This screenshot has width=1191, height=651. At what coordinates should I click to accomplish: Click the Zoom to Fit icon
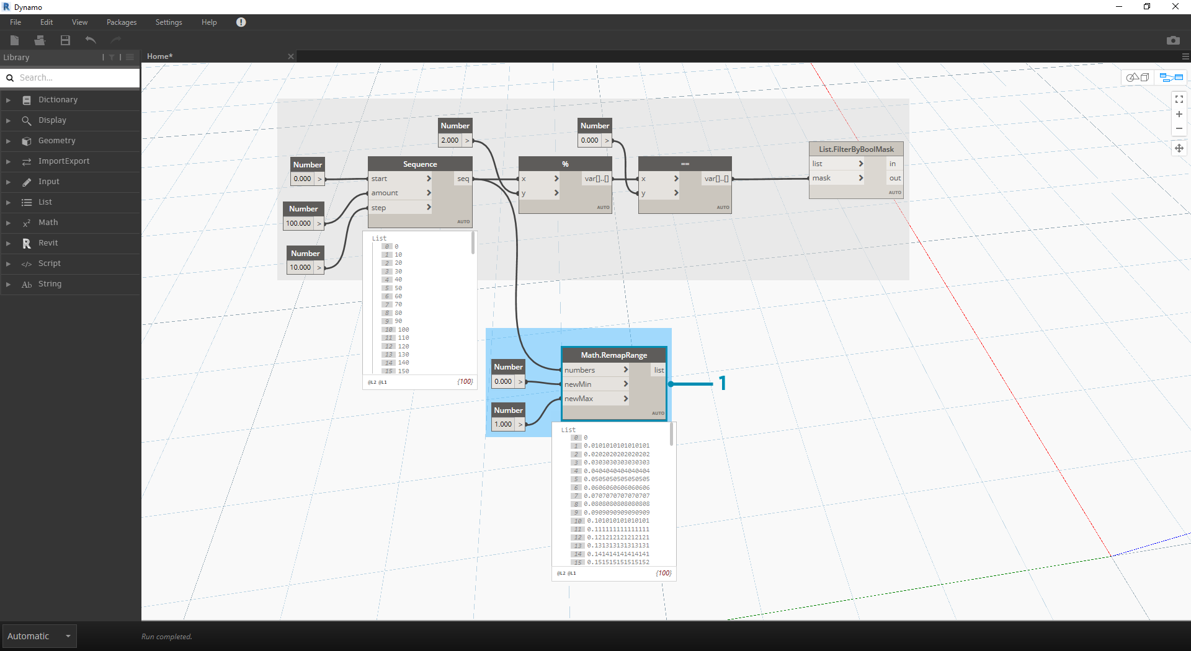coord(1179,99)
